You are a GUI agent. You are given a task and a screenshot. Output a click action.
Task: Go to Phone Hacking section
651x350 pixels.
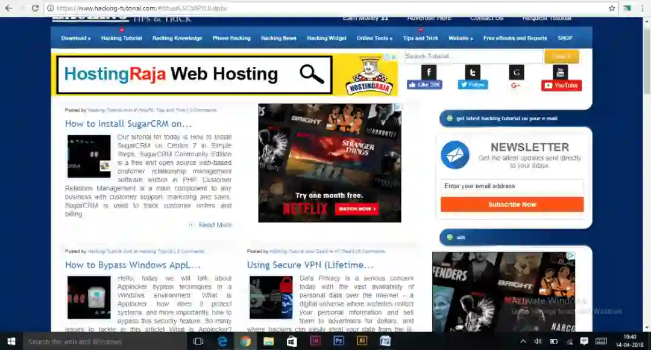click(231, 38)
